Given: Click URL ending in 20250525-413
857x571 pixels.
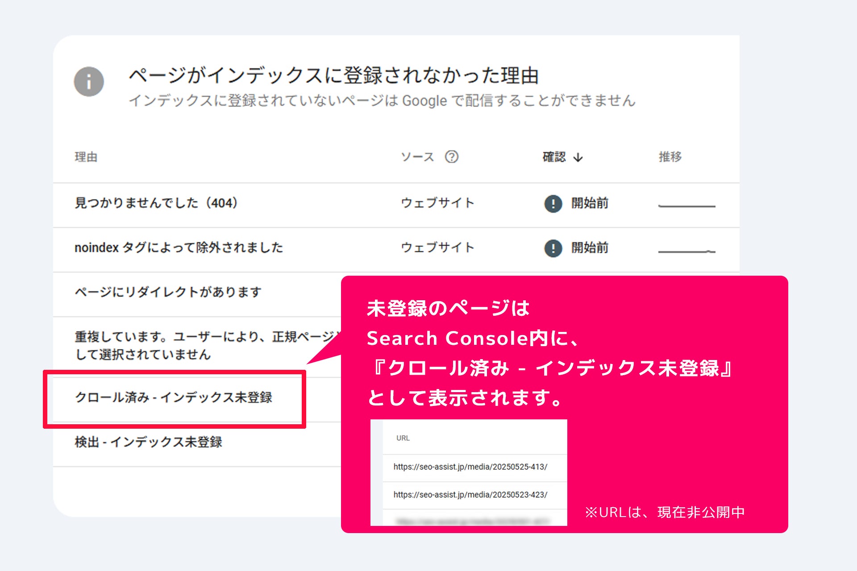Looking at the screenshot, I should click(470, 467).
